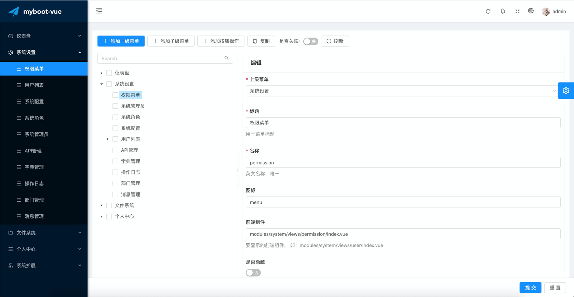Click the list icon beside 系统角色 in sidebar
This screenshot has width=574, height=297.
point(19,118)
